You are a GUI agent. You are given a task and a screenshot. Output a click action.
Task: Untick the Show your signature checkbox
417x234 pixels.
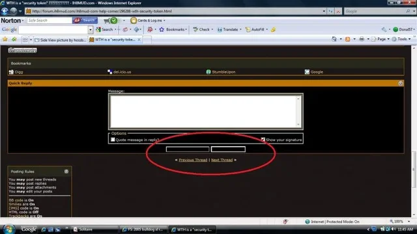point(263,140)
